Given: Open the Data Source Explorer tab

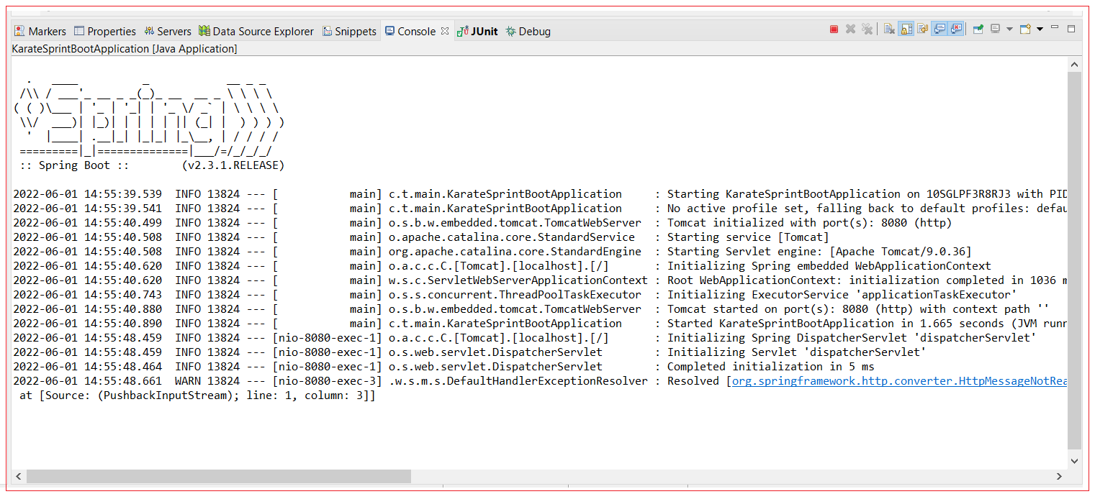Looking at the screenshot, I should pyautogui.click(x=256, y=31).
